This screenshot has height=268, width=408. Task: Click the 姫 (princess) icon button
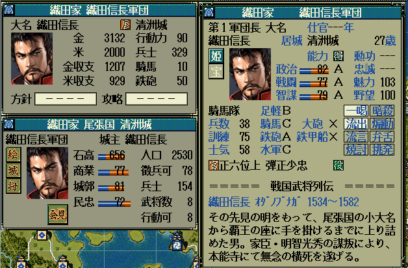[216, 56]
